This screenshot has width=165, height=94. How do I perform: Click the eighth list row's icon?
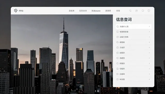pos(118,63)
